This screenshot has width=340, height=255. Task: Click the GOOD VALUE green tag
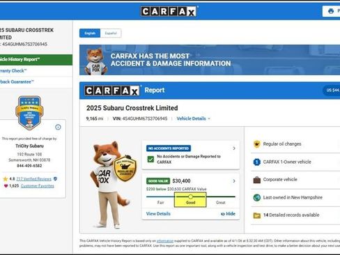pyautogui.click(x=158, y=181)
